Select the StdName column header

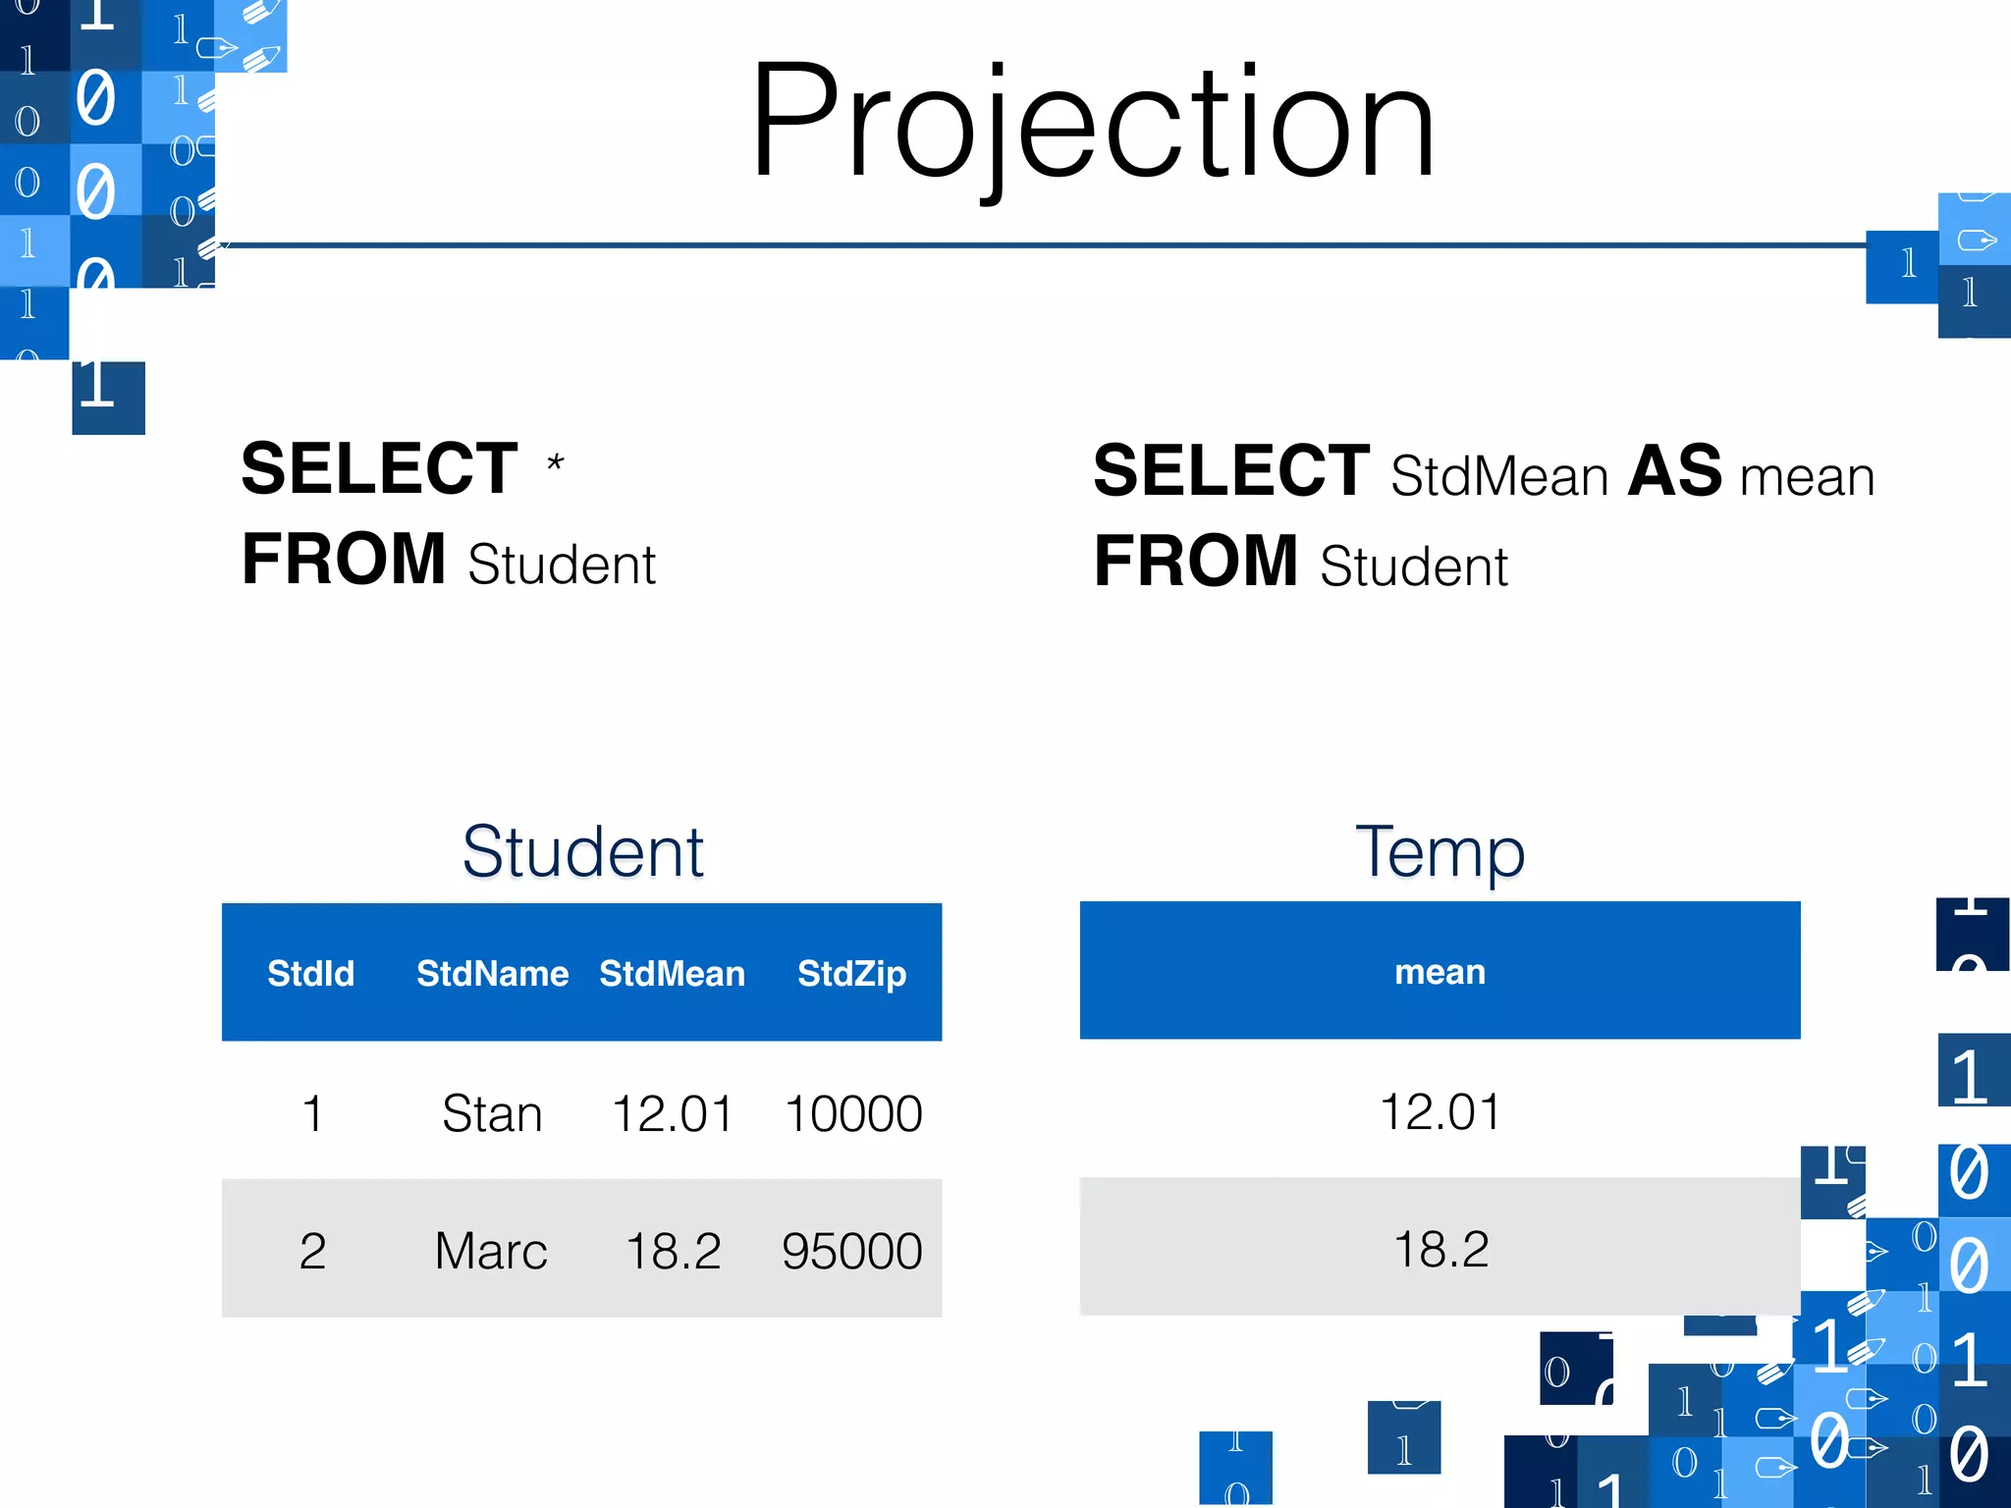point(492,973)
